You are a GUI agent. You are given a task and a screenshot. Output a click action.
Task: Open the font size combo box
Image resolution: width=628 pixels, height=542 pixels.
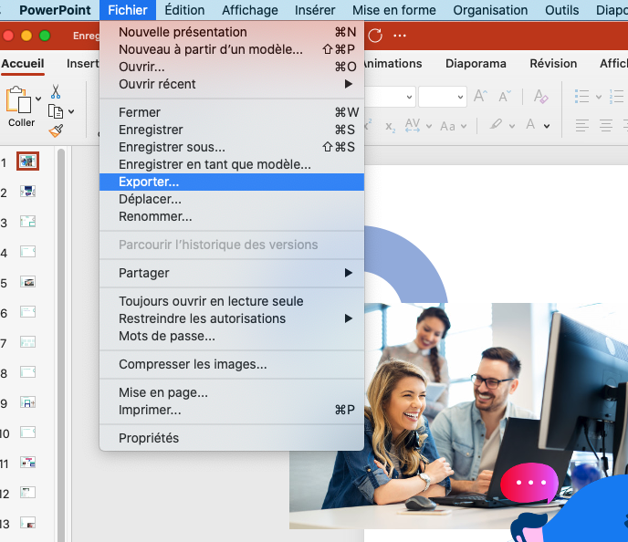pyautogui.click(x=442, y=97)
